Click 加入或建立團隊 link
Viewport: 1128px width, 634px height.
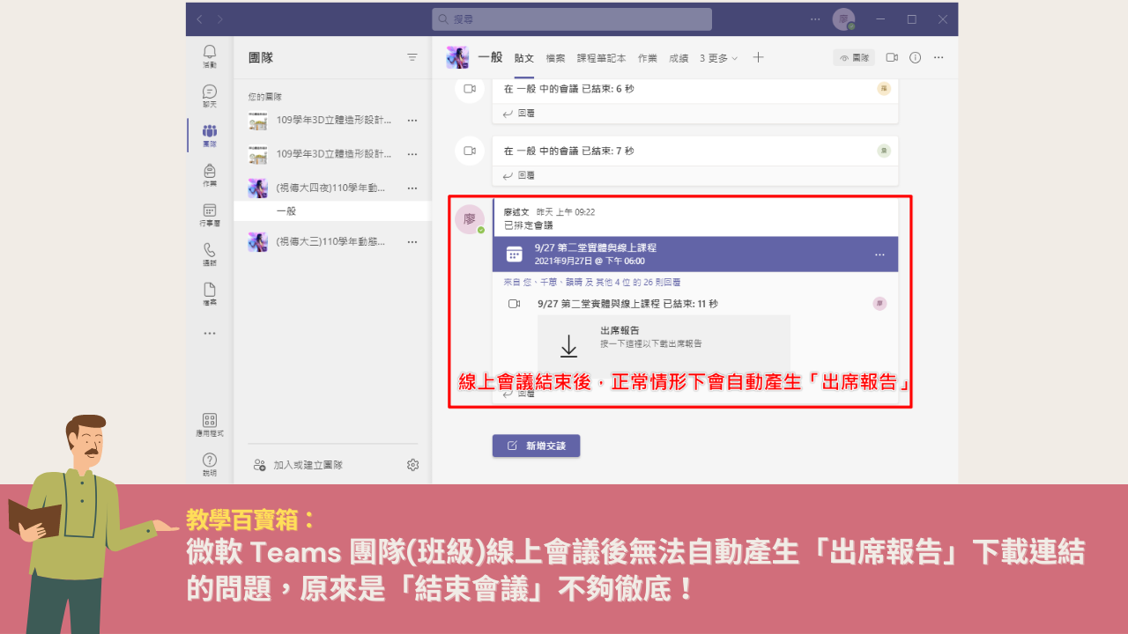pyautogui.click(x=308, y=464)
